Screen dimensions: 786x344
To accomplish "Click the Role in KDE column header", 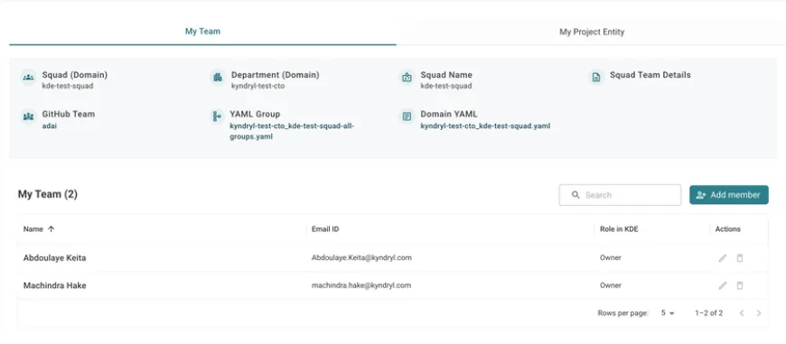I will pos(619,228).
